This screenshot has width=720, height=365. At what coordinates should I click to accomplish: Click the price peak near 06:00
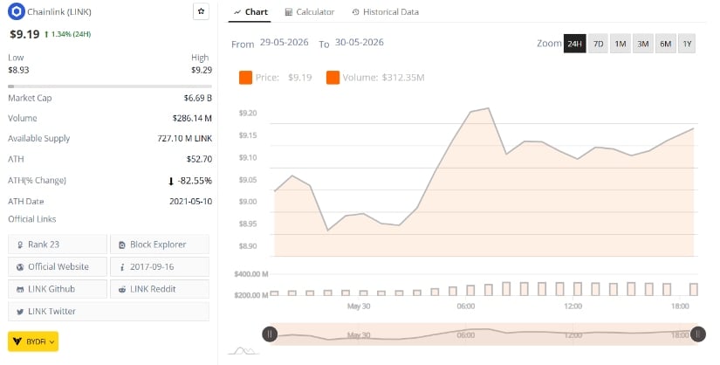488,109
